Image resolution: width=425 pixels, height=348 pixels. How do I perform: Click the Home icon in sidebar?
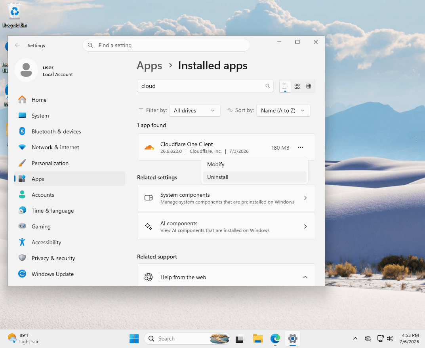click(22, 100)
